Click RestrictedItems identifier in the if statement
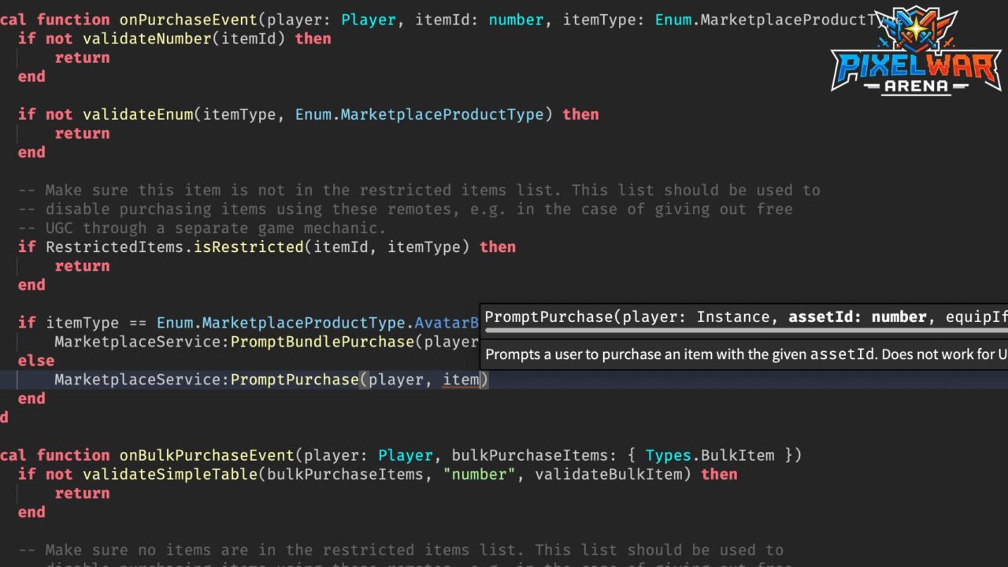 [115, 246]
